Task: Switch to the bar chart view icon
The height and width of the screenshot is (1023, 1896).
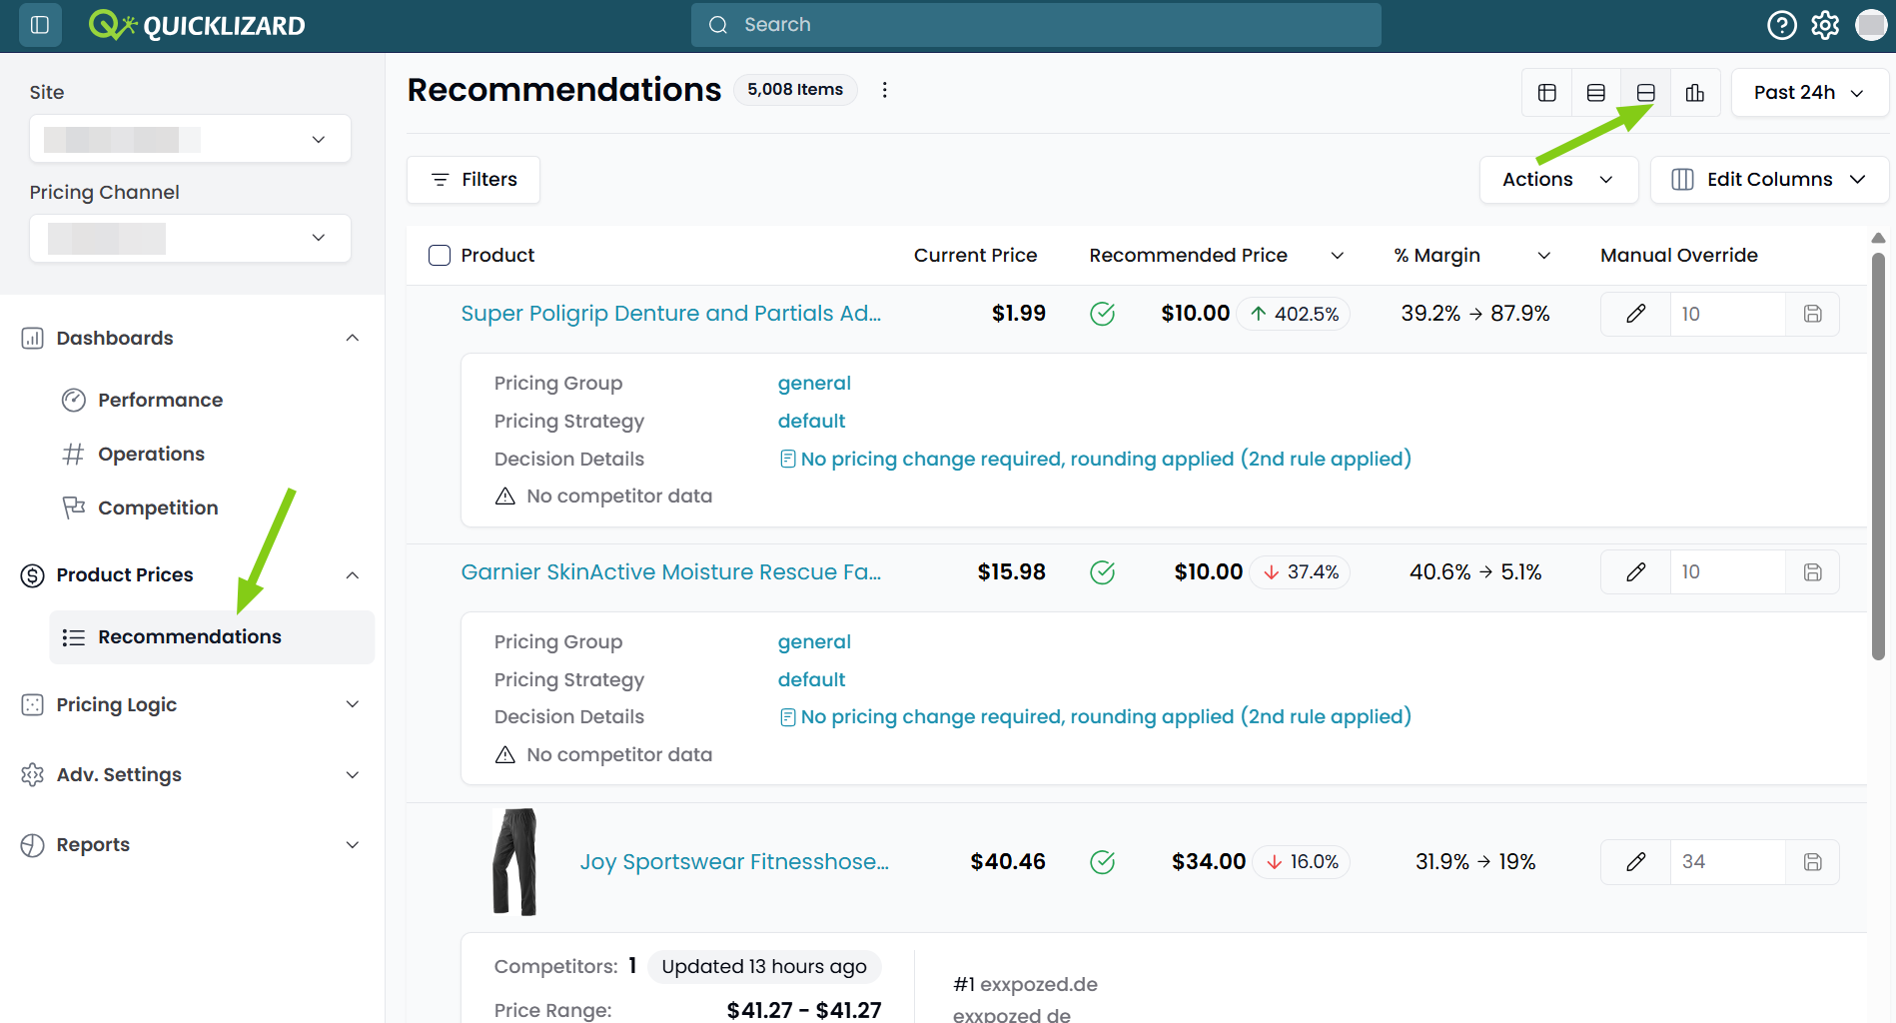Action: pyautogui.click(x=1695, y=93)
